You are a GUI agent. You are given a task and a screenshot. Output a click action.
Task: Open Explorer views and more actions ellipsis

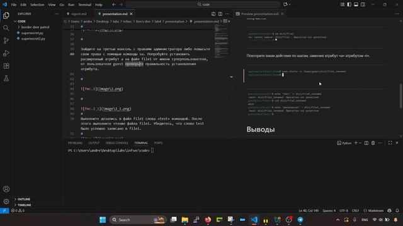tap(57, 14)
